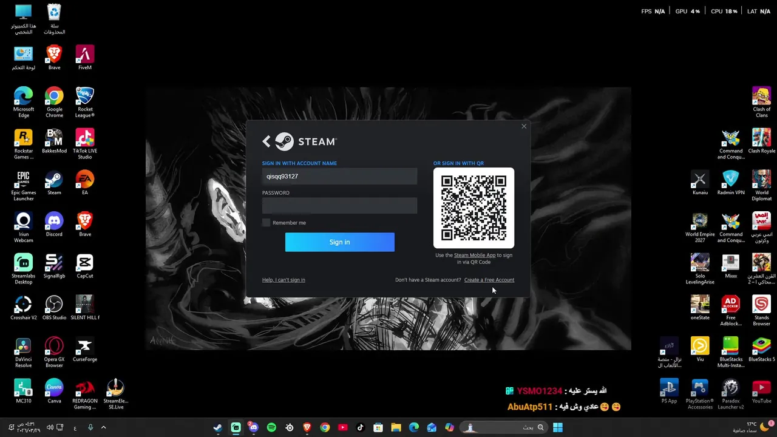This screenshot has height=437, width=777.
Task: Click the taskbar volume speaker icon
Action: [x=50, y=427]
